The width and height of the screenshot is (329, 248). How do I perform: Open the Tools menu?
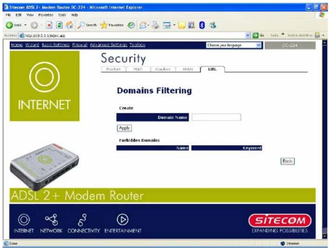62,15
